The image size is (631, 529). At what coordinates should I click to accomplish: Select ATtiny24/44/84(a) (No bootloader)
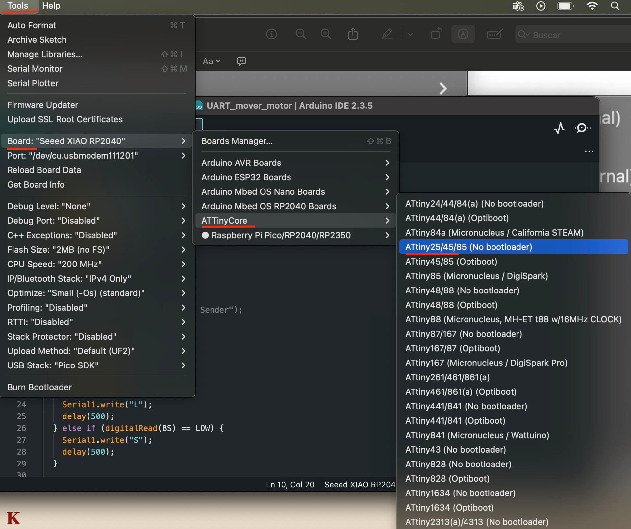click(514, 204)
